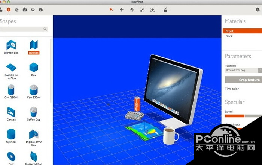Click the shapes list scrollbar
Image resolution: width=262 pixels, height=165 pixels.
51,71
